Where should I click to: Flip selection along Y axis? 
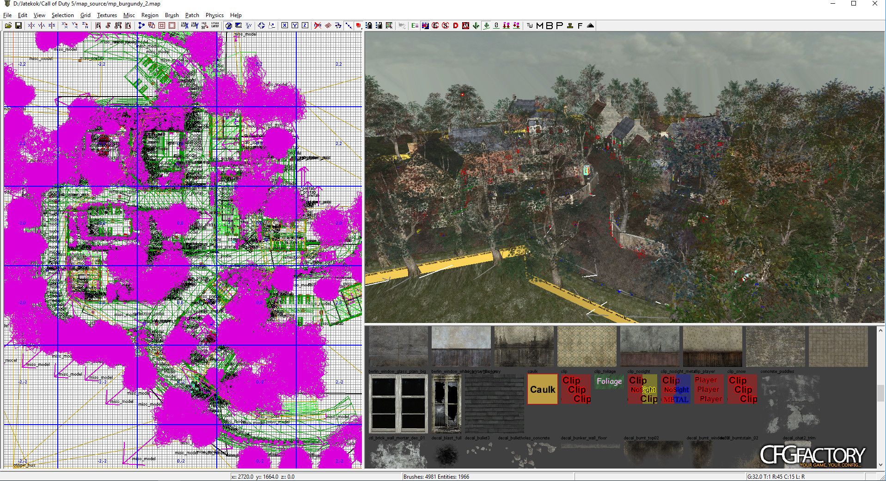[x=42, y=26]
